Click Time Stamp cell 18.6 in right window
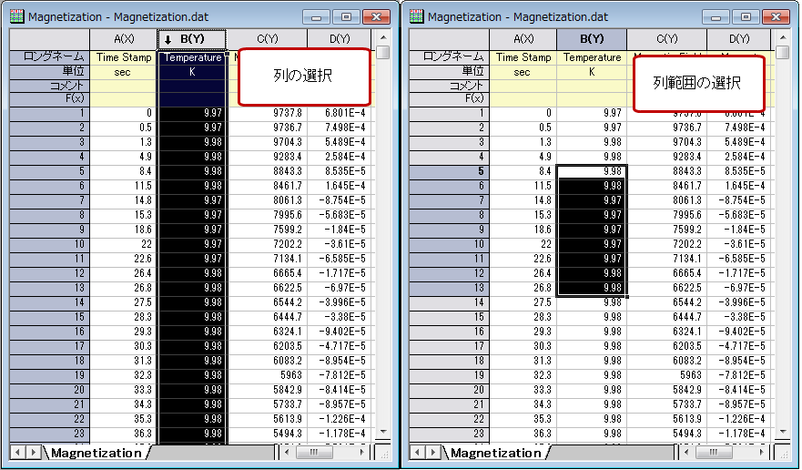Image resolution: width=802 pixels, height=470 pixels. pyautogui.click(x=523, y=230)
